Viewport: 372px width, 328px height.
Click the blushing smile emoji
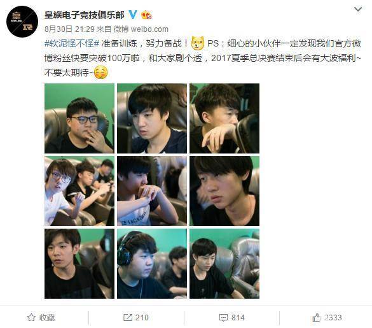[101, 73]
